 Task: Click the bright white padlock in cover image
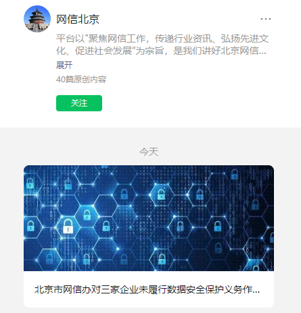point(68,226)
